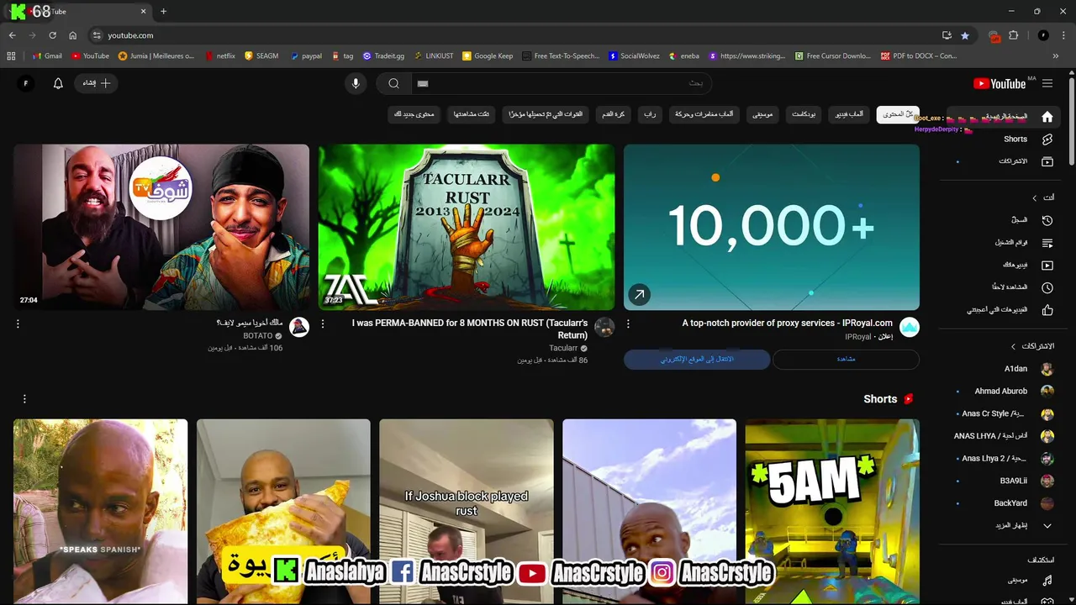Open the Joshua block rust short
This screenshot has width=1076, height=605.
(x=467, y=512)
